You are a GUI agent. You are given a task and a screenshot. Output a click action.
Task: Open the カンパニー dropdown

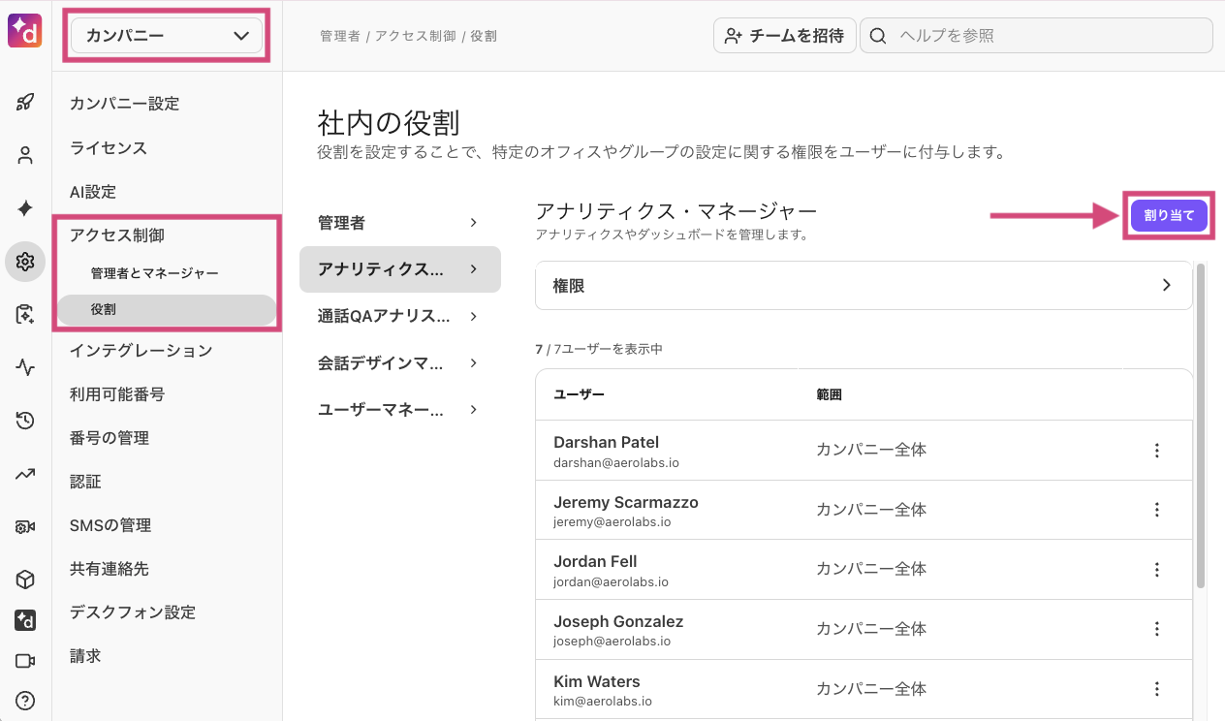[x=165, y=34]
